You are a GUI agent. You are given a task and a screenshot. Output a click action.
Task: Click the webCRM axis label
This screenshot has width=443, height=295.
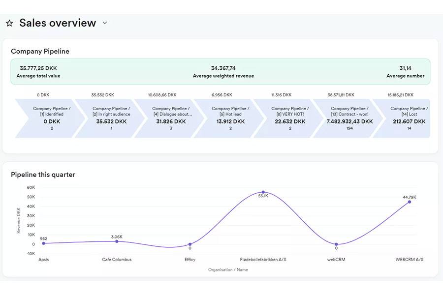click(x=336, y=260)
